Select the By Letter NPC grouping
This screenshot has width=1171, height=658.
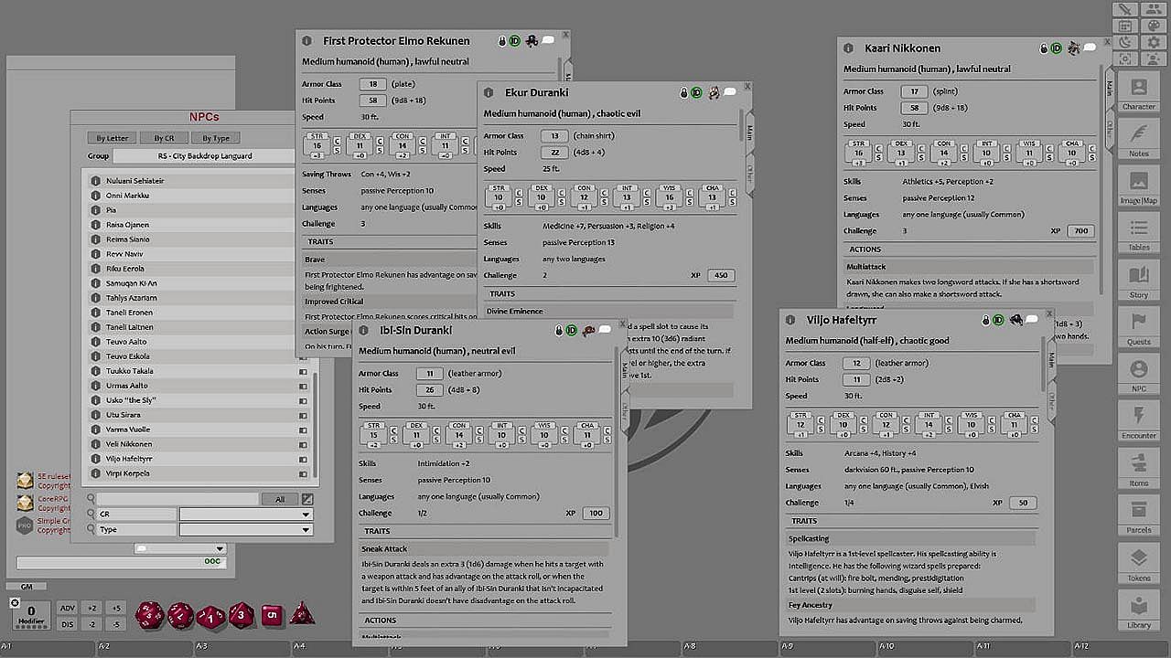(112, 138)
